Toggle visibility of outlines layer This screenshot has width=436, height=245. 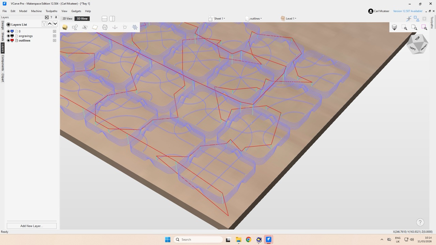pos(9,40)
